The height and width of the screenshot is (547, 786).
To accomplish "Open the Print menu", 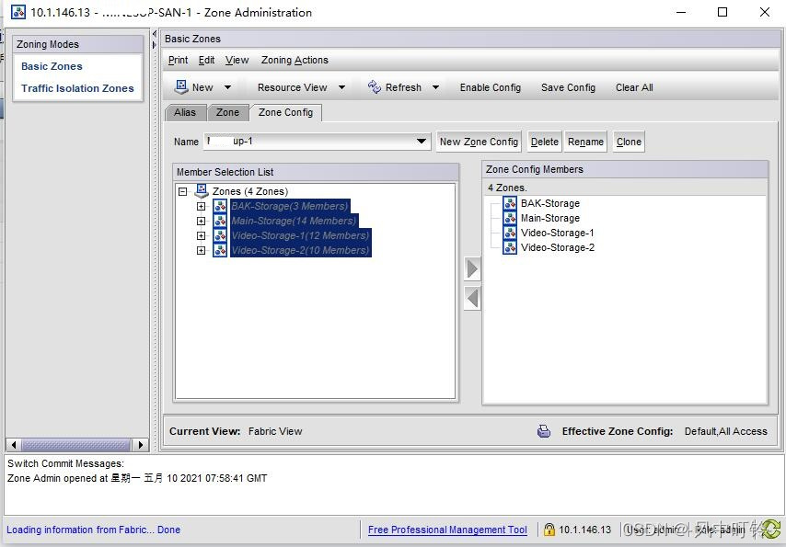I will [x=178, y=60].
